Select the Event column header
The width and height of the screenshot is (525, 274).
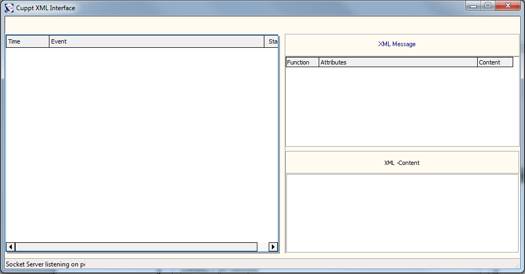pos(156,42)
